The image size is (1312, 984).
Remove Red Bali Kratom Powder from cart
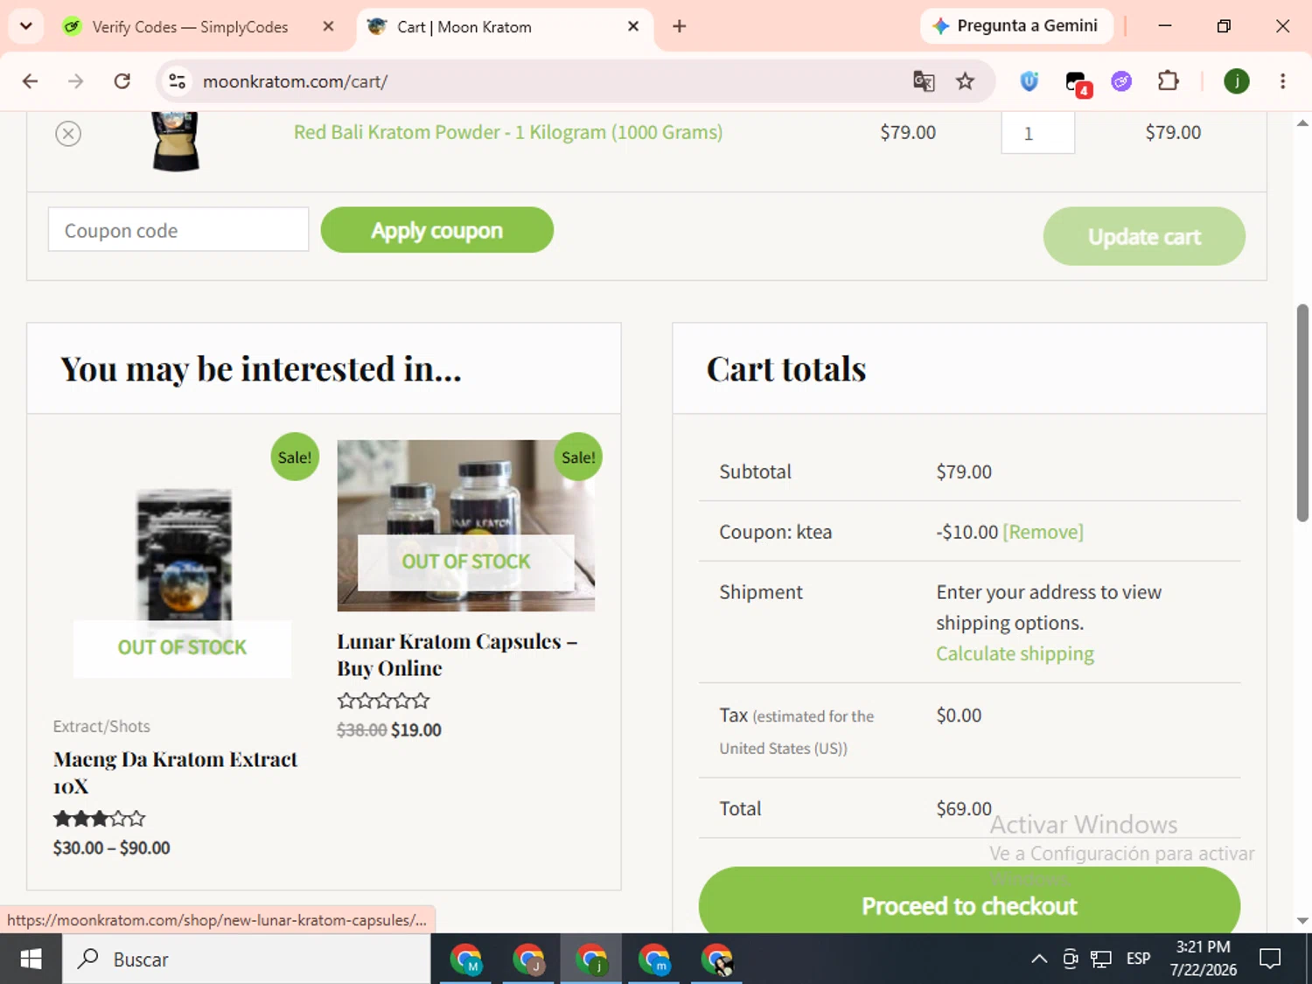point(68,133)
